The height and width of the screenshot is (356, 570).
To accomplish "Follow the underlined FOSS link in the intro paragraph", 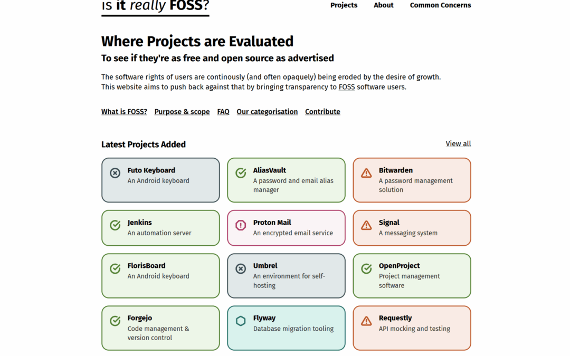I will pyautogui.click(x=346, y=87).
